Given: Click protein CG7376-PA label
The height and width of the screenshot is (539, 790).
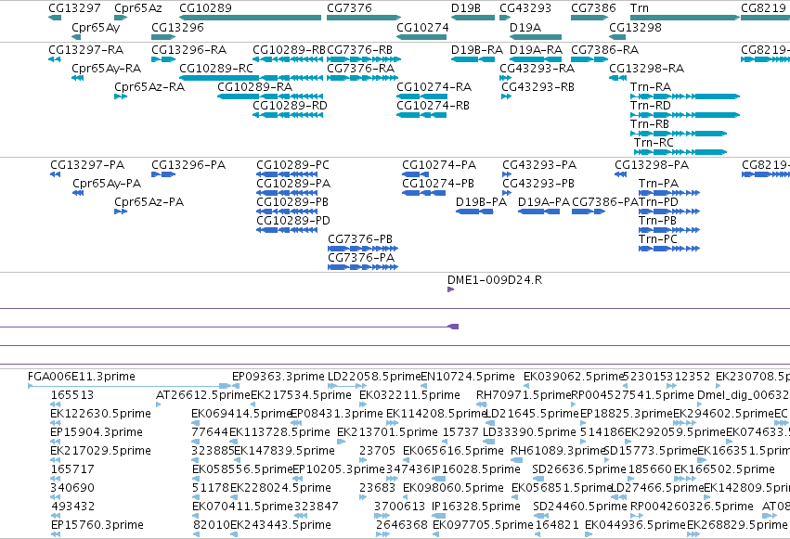Looking at the screenshot, I should (361, 258).
